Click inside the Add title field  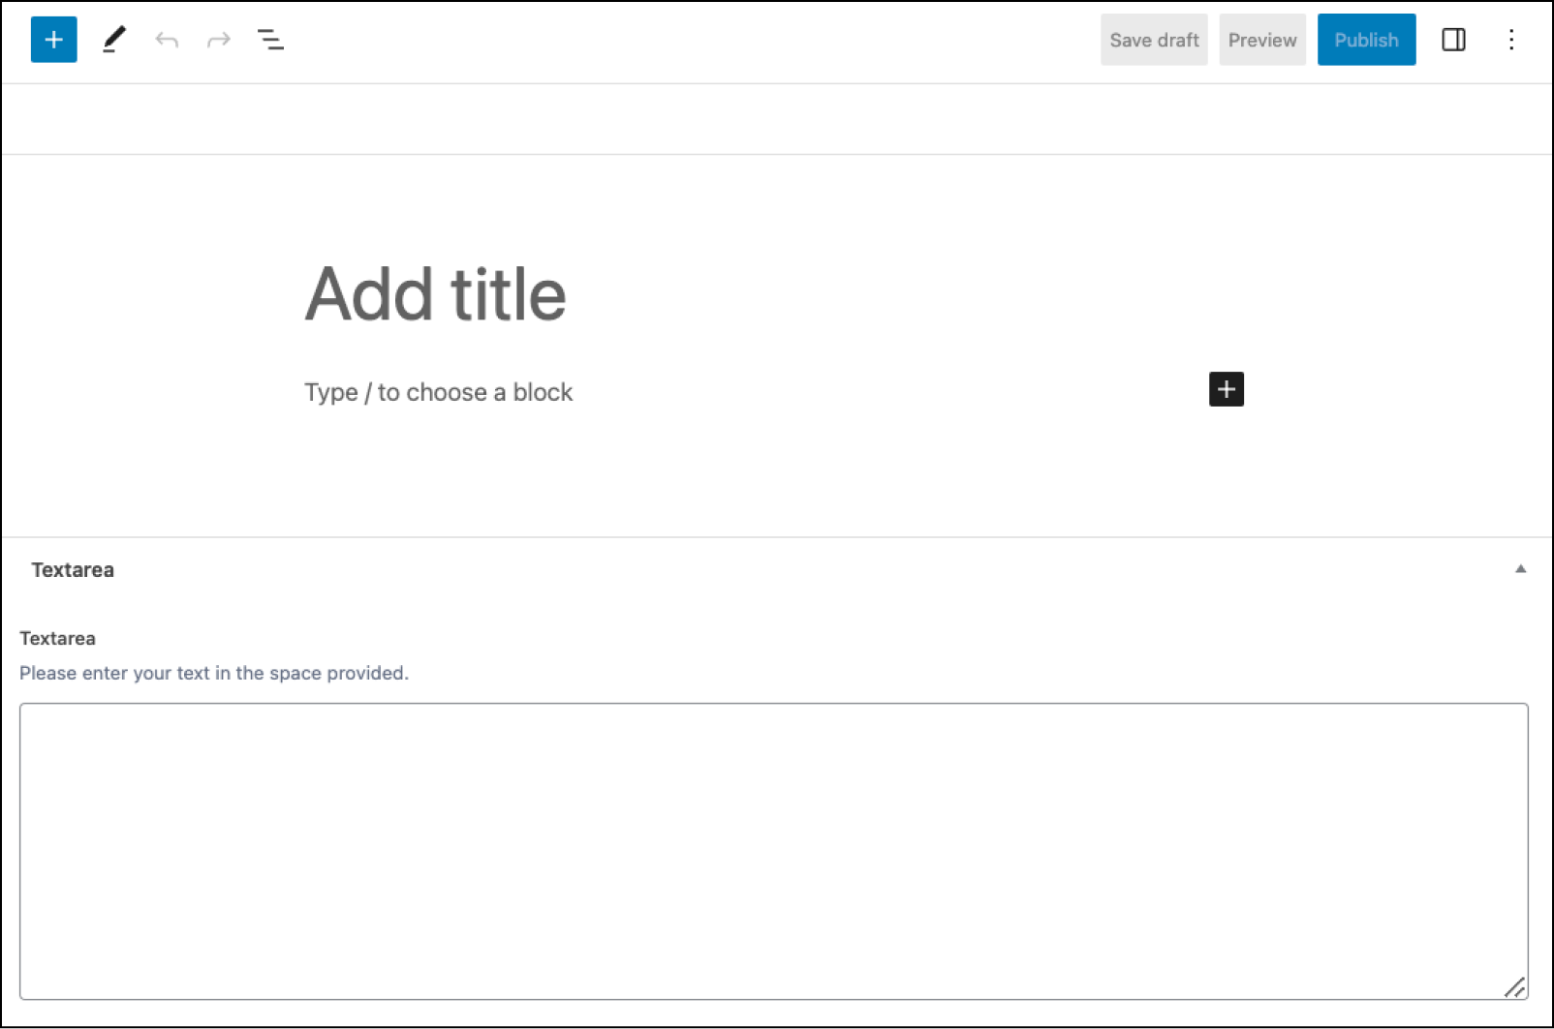coord(436,293)
